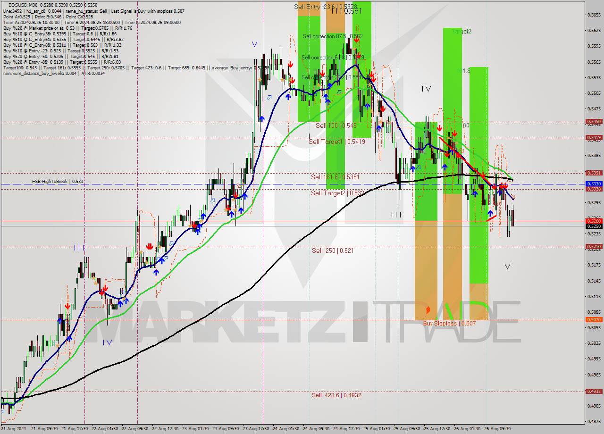Select the 0.4875 tick on price scale
The width and height of the screenshot is (604, 434).
(594, 421)
